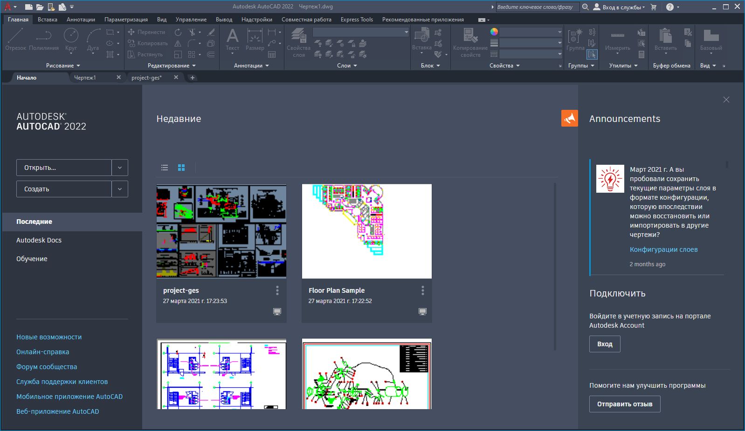Select the Дуга arc tool
Viewport: 745px width, 431px height.
tap(93, 39)
